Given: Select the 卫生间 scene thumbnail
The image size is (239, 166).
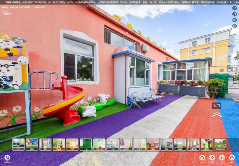Looking at the screenshot, I should (x=140, y=144).
